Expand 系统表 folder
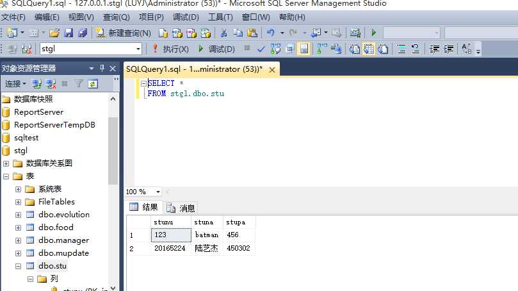The image size is (518, 291). coord(18,189)
